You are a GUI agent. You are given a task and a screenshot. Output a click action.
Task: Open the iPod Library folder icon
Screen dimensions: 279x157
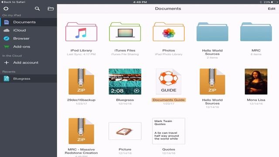[x=81, y=32]
